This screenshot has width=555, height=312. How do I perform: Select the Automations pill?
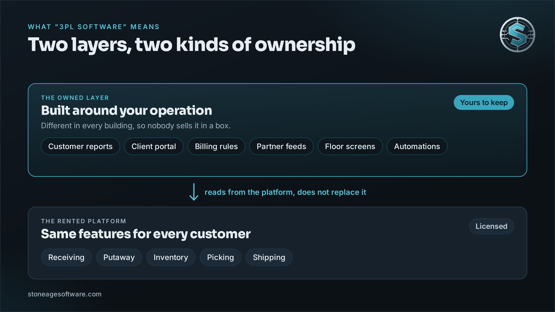pos(417,146)
